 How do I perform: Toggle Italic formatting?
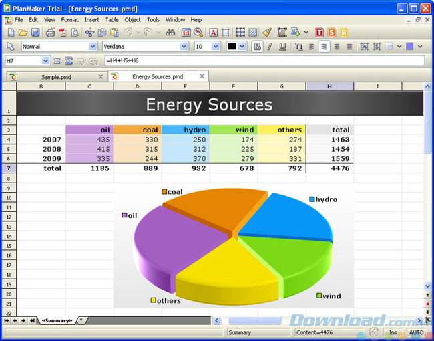click(x=270, y=47)
